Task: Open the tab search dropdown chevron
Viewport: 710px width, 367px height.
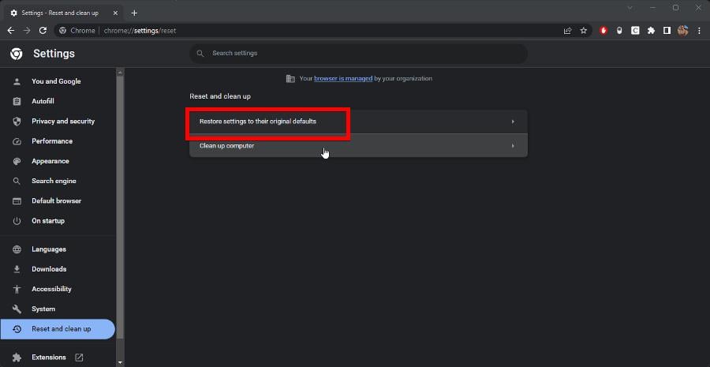Action: tap(630, 8)
